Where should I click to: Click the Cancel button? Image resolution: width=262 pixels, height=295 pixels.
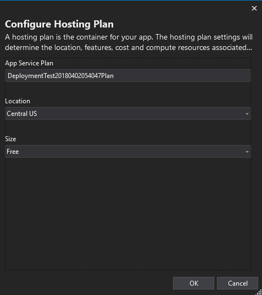click(x=237, y=283)
